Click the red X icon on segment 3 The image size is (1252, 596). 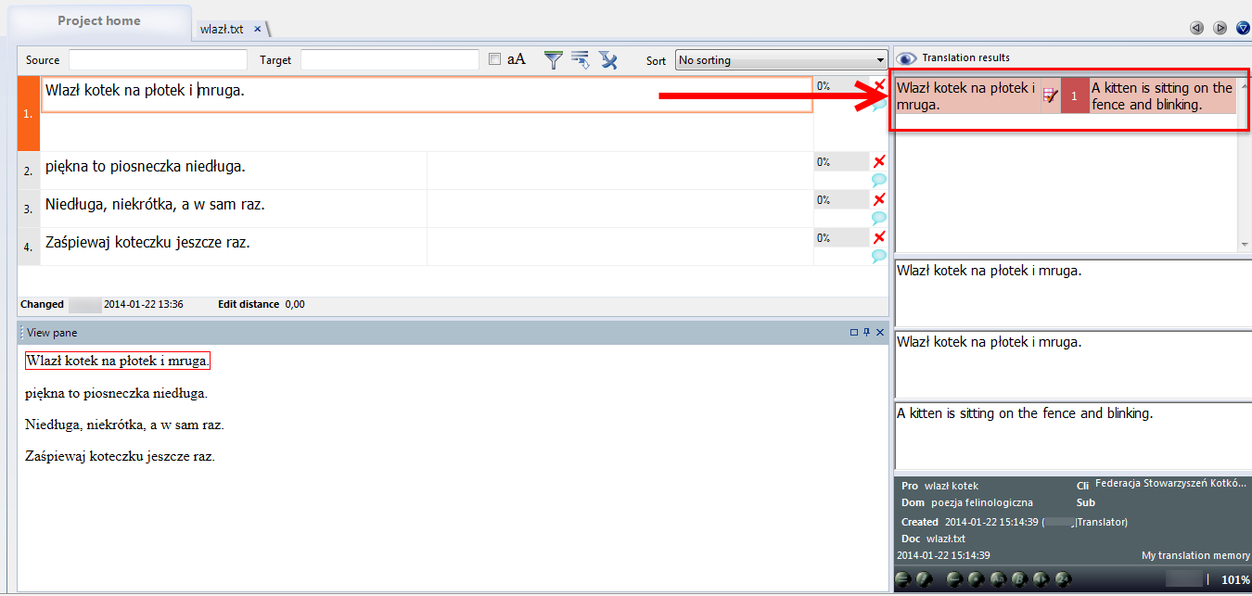[878, 198]
